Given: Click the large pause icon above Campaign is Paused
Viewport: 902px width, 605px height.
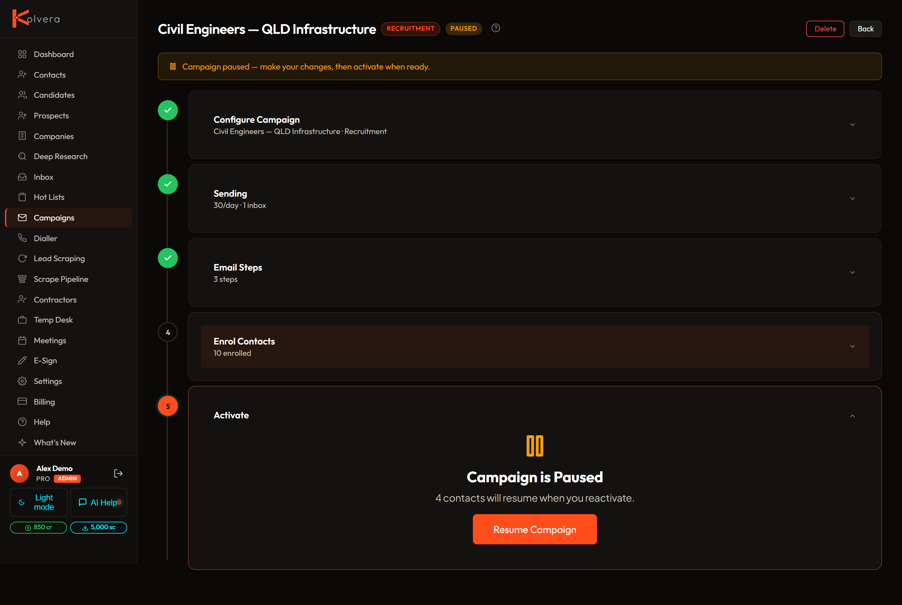Looking at the screenshot, I should click(x=535, y=446).
